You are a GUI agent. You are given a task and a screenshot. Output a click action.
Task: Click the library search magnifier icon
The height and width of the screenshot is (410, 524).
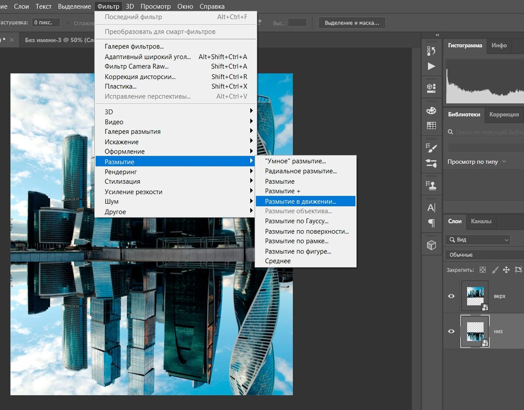point(451,132)
